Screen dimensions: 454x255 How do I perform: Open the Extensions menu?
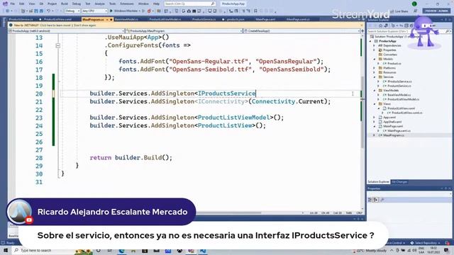[127, 4]
